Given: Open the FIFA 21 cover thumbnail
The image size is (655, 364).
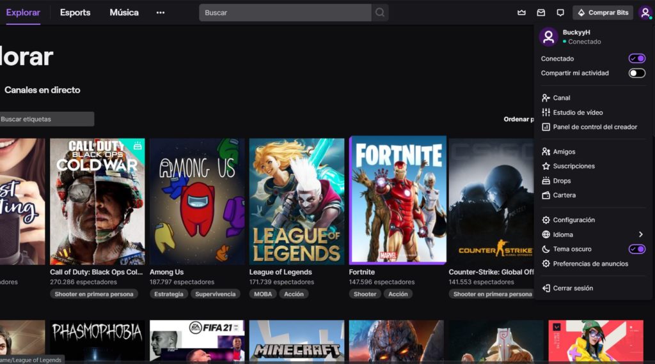Looking at the screenshot, I should click(197, 340).
